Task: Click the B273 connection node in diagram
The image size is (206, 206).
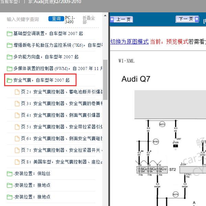Action: (162, 124)
